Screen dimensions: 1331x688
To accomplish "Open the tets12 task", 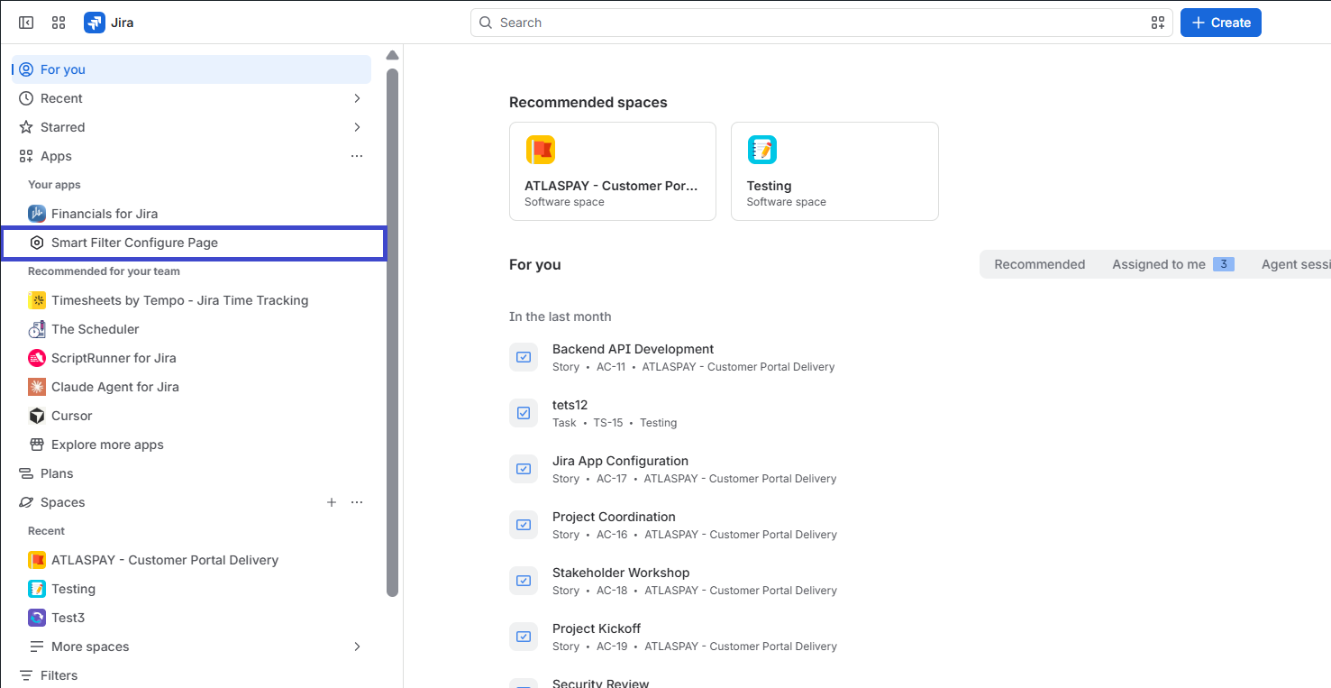I will (x=570, y=405).
